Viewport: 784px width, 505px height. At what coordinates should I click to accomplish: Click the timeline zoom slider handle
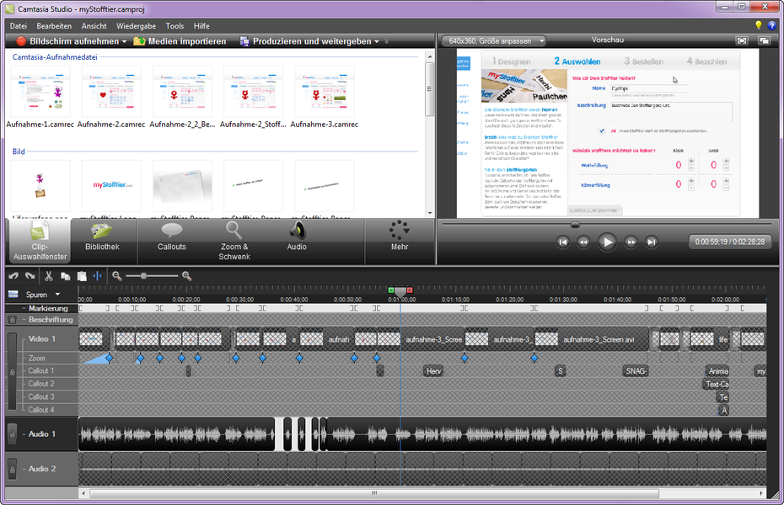pyautogui.click(x=143, y=275)
